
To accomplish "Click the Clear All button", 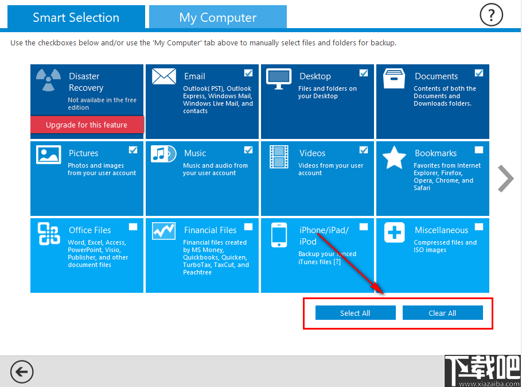I will (x=442, y=313).
